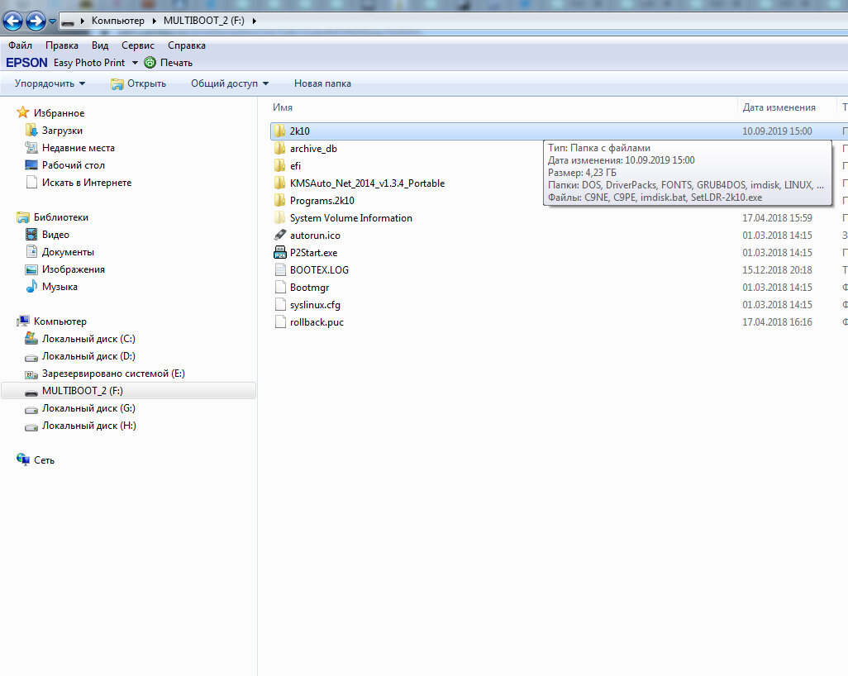Open Локальный диск (G:)

tap(88, 407)
